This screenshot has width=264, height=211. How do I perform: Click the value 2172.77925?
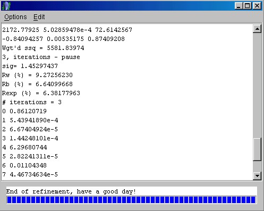coord(21,30)
